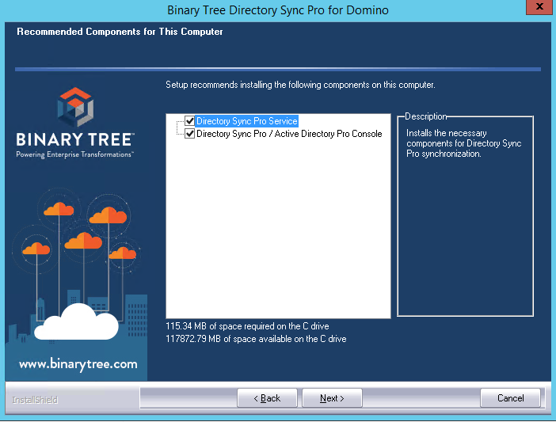Click the installer window title bar text
The width and height of the screenshot is (556, 422).
(x=278, y=10)
